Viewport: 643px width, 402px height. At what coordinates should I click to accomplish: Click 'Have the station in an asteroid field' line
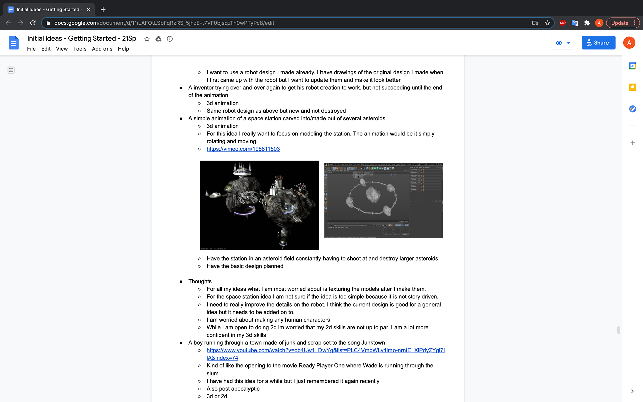click(x=322, y=258)
